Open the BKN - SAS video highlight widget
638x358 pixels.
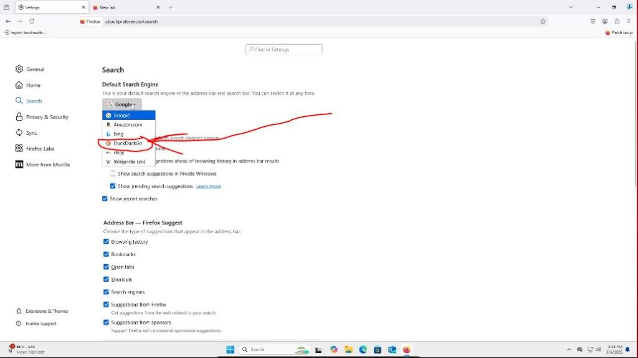(x=26, y=349)
